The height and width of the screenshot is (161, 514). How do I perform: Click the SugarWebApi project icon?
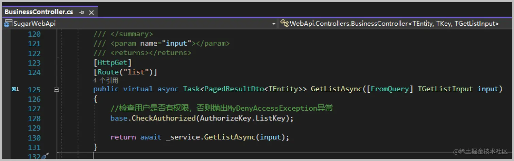pos(8,24)
